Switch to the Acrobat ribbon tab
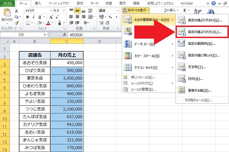 [187, 3]
